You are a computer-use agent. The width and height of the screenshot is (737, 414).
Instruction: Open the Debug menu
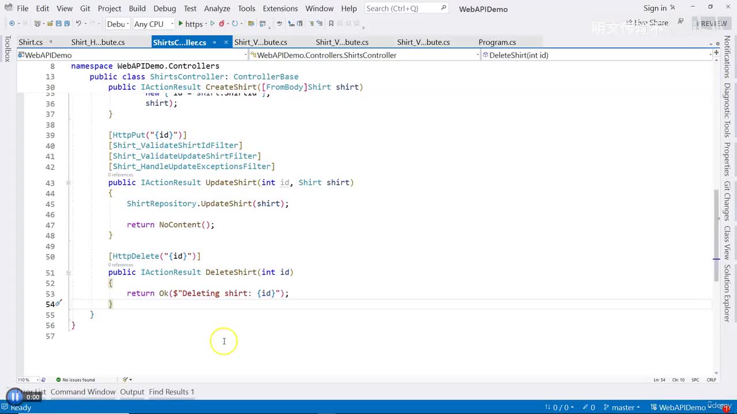coord(165,8)
